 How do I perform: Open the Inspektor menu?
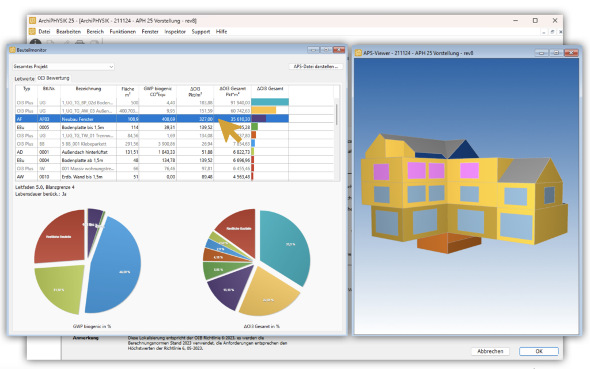[x=175, y=32]
